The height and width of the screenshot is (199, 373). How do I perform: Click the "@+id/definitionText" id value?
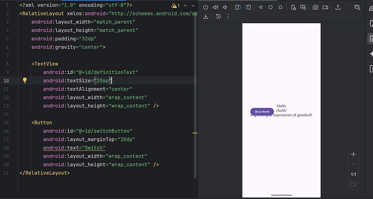click(x=107, y=72)
